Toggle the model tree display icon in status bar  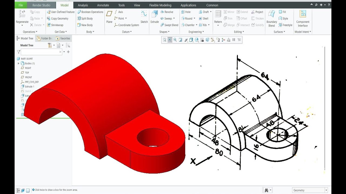coord(18,190)
